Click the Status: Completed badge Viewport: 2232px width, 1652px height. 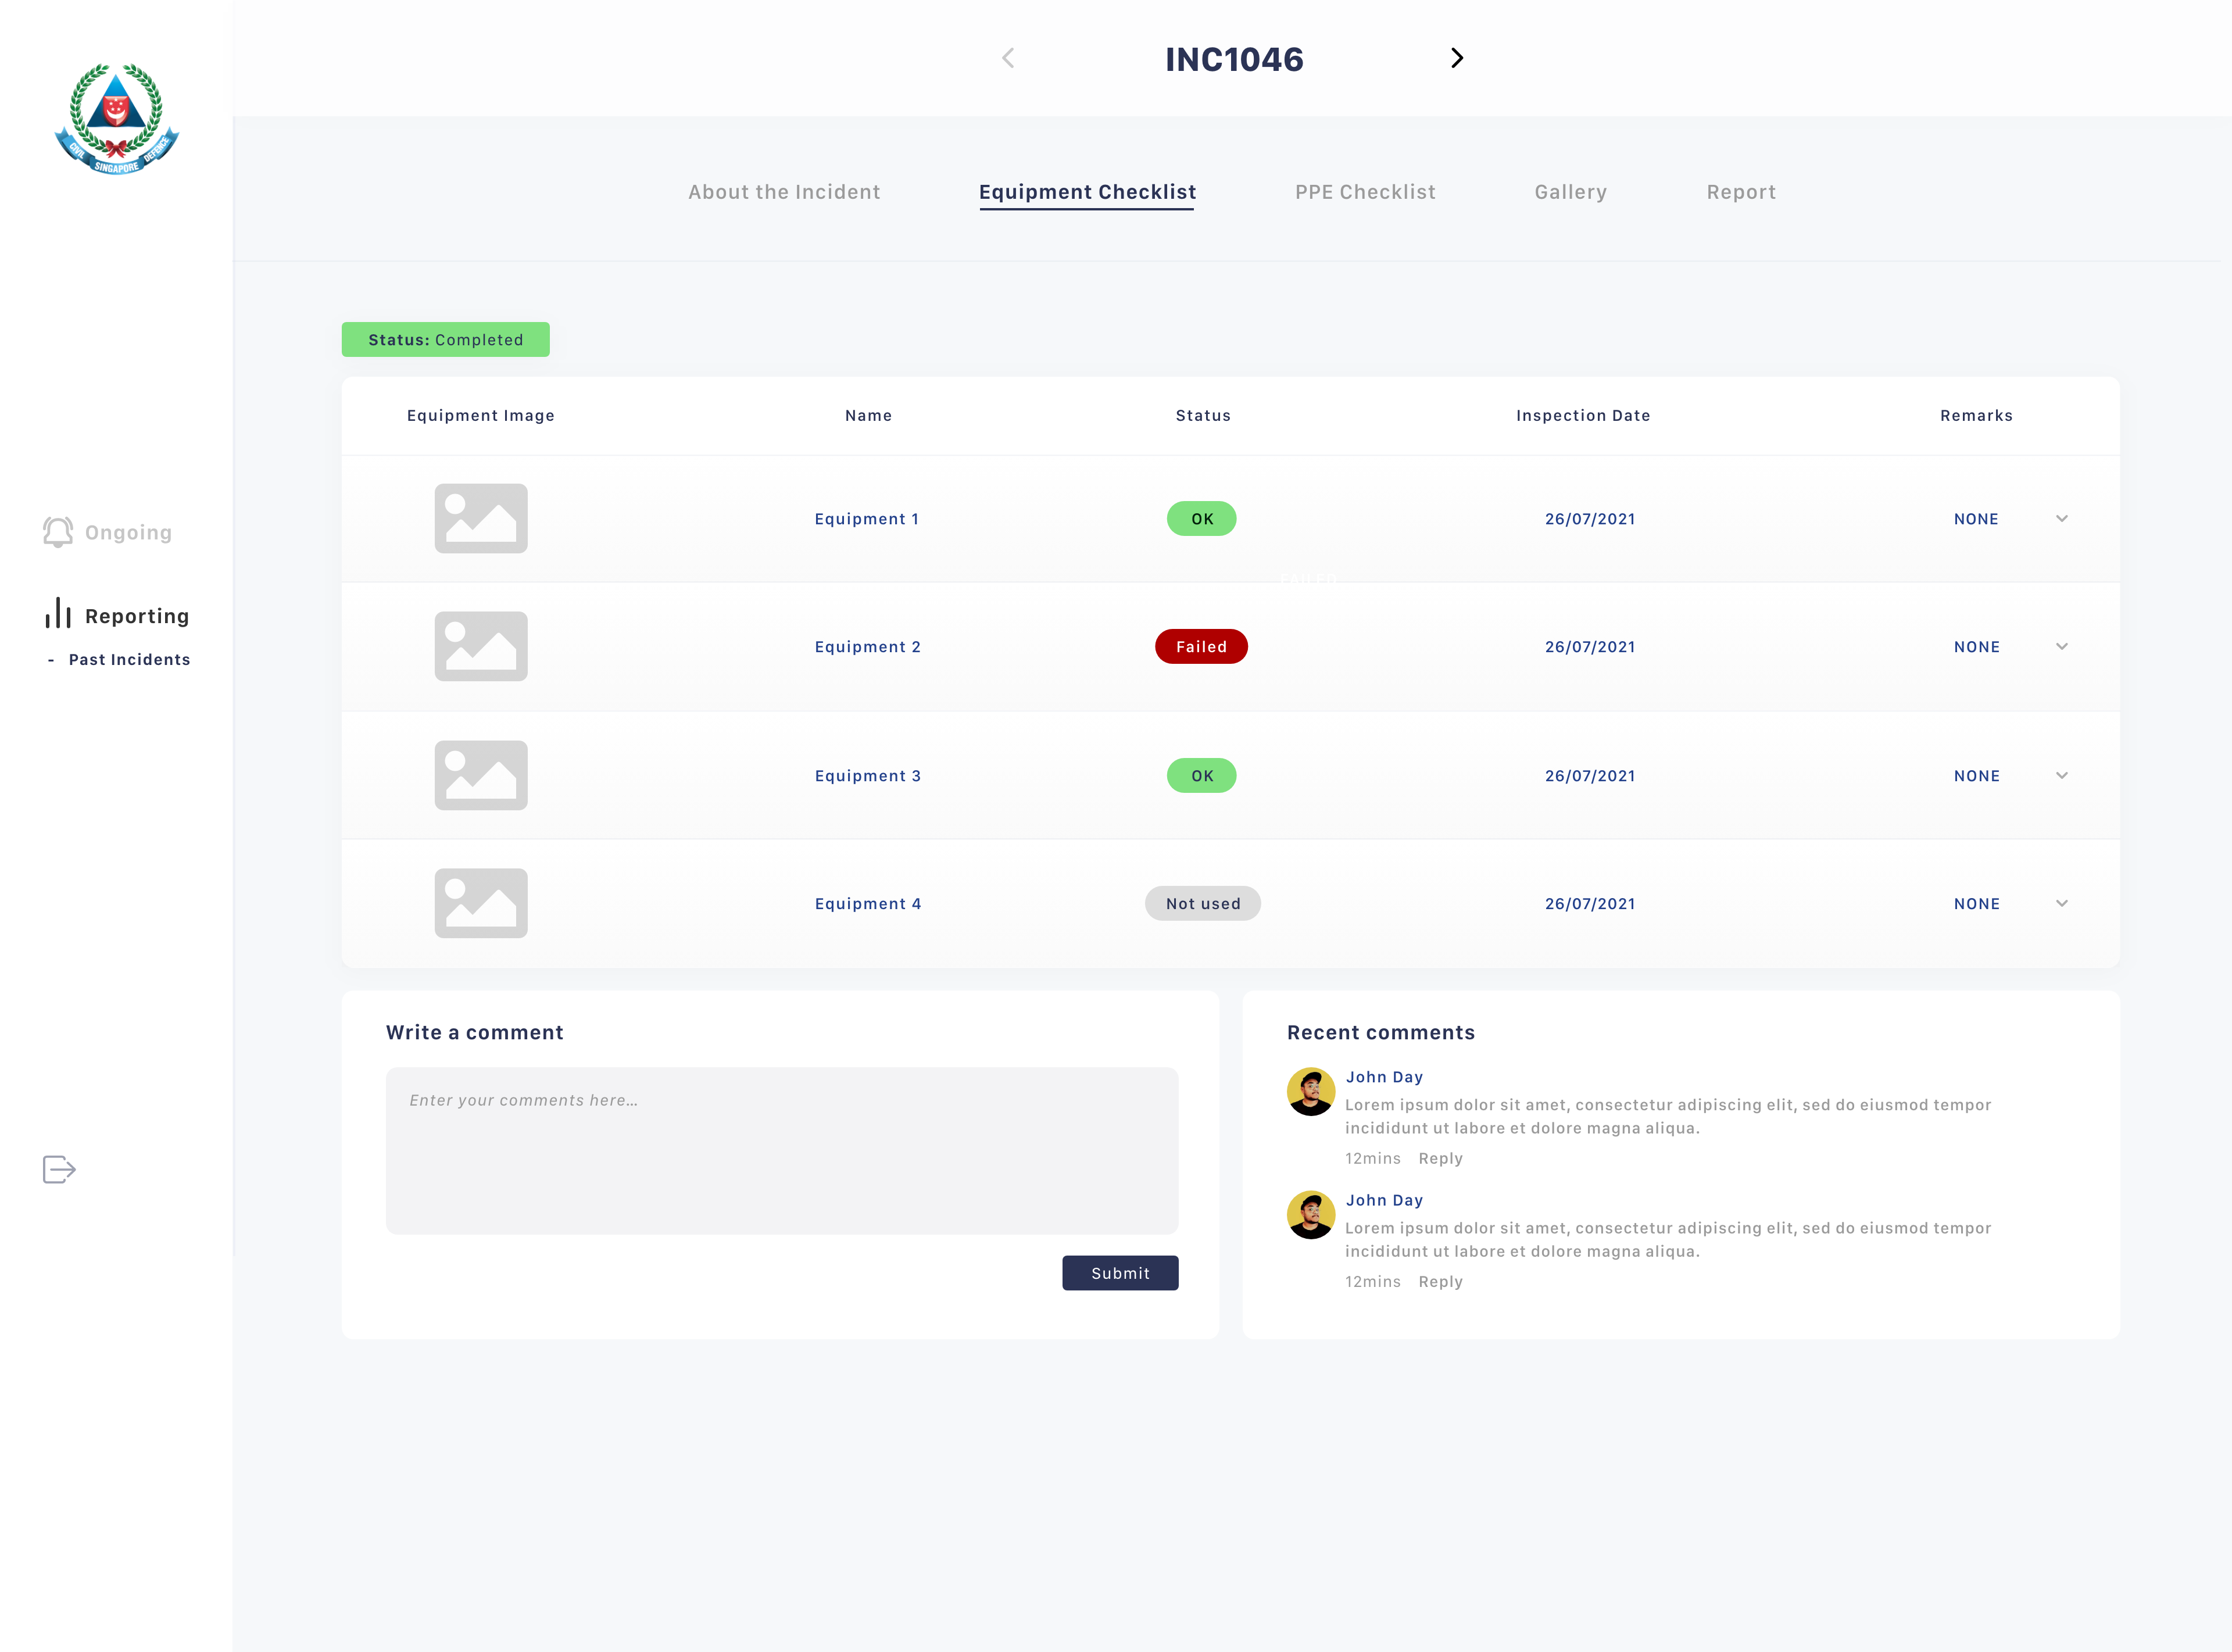point(446,339)
